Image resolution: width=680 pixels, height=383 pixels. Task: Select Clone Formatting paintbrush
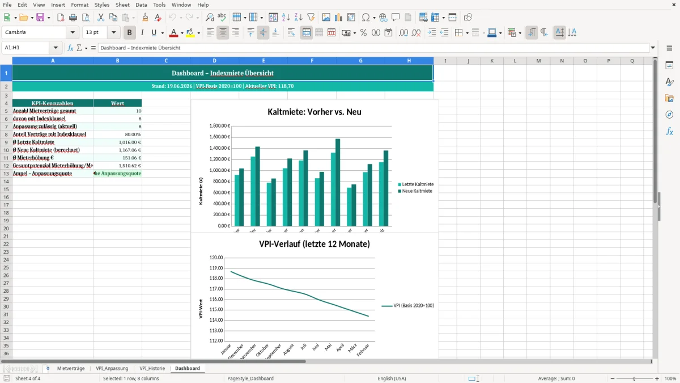coord(146,18)
